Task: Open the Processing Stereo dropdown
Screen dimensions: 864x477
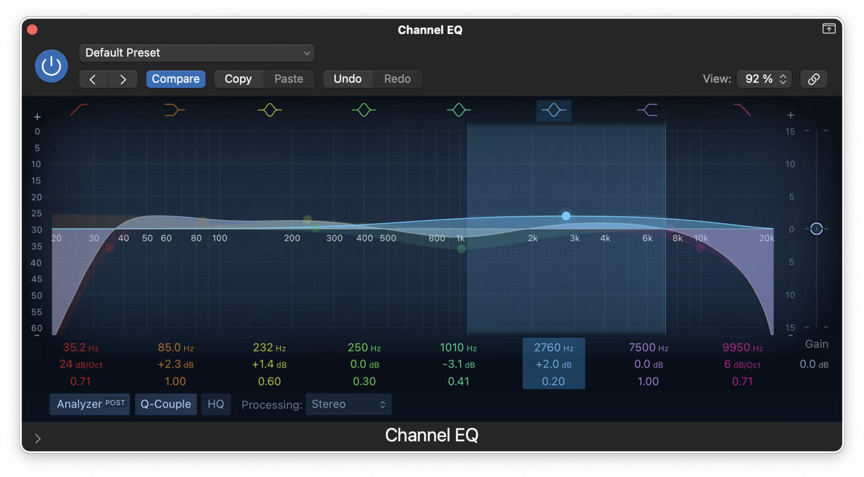Action: [348, 404]
